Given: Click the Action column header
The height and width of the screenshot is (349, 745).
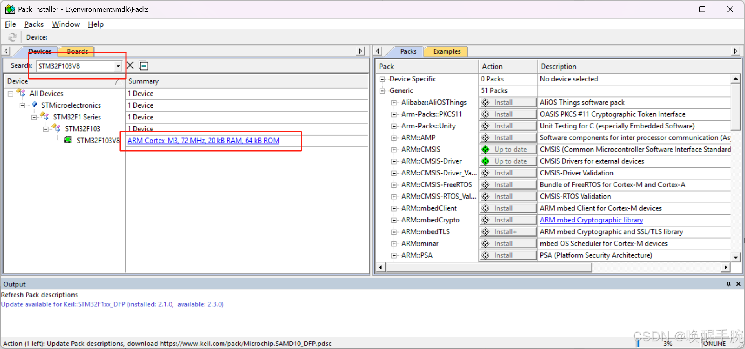Looking at the screenshot, I should coord(508,67).
